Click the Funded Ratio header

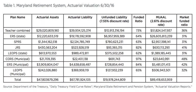pos(139,19)
